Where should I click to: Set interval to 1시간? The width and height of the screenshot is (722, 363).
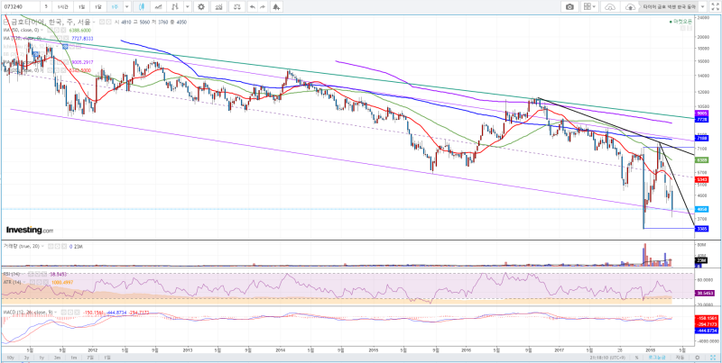click(62, 7)
